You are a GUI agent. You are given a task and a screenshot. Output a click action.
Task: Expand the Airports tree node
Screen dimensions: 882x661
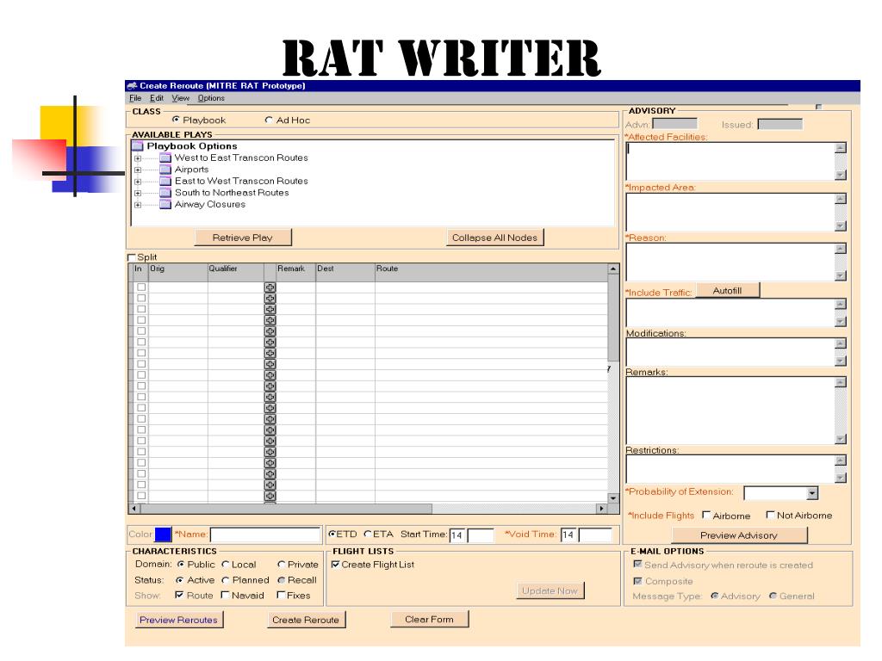click(x=138, y=170)
